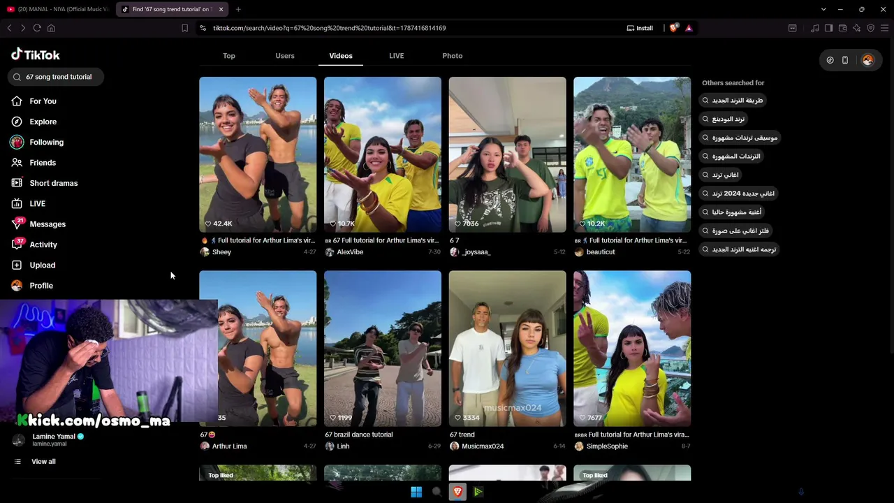Open Brave Shields panel
This screenshot has width=894, height=503.
pos(673,28)
